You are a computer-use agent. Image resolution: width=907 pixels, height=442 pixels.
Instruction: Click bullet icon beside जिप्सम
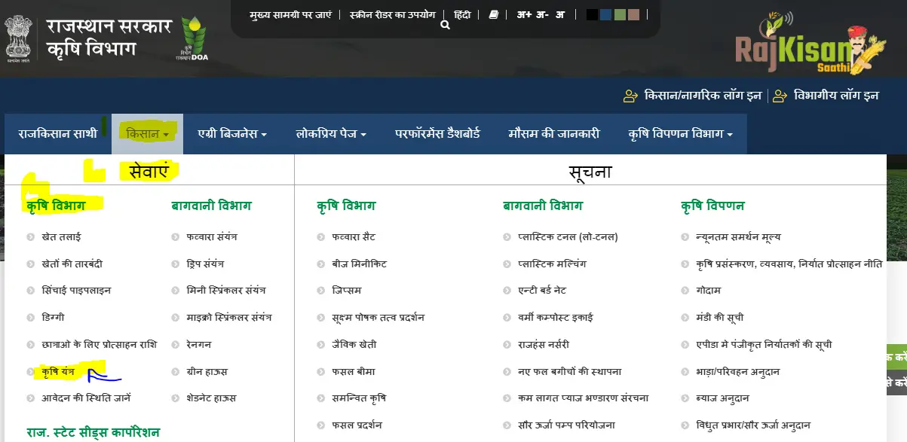point(321,291)
